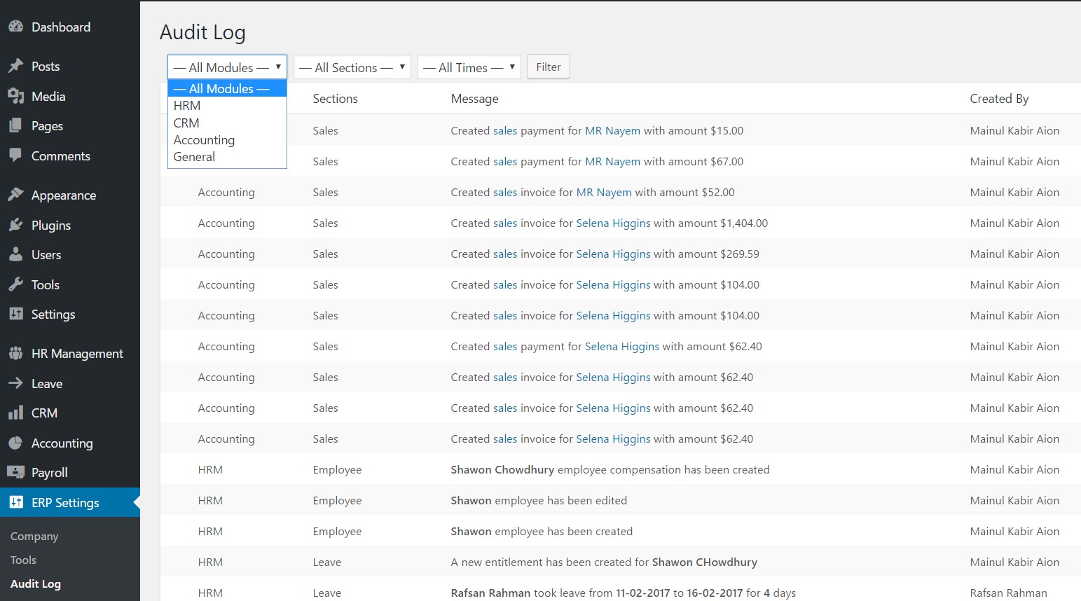This screenshot has height=601, width=1081.
Task: Open the Payroll menu label
Action: [x=50, y=472]
